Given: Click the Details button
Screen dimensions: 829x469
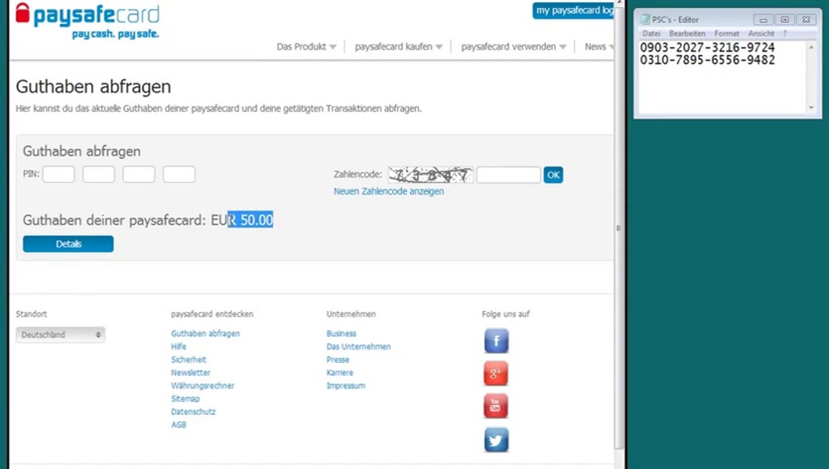Looking at the screenshot, I should (x=68, y=244).
